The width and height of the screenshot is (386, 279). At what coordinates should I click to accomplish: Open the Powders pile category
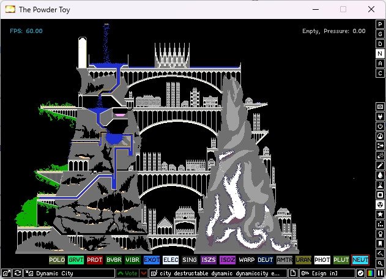tap(380, 185)
